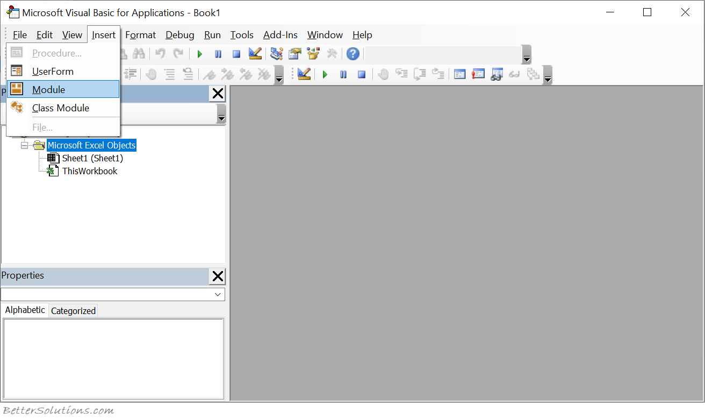Open the Tools menu
Image resolution: width=705 pixels, height=420 pixels.
(x=242, y=35)
